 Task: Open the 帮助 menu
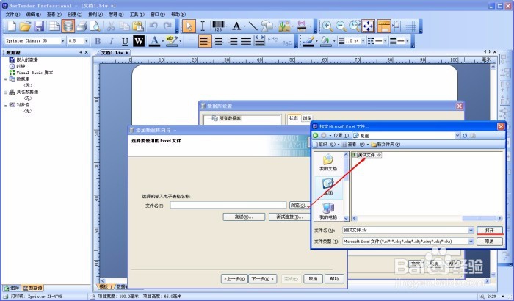coord(178,15)
